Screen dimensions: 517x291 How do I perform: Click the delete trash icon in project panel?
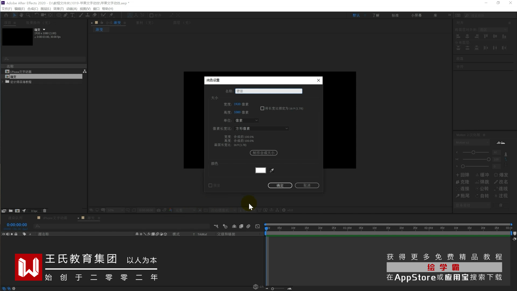[x=45, y=211]
